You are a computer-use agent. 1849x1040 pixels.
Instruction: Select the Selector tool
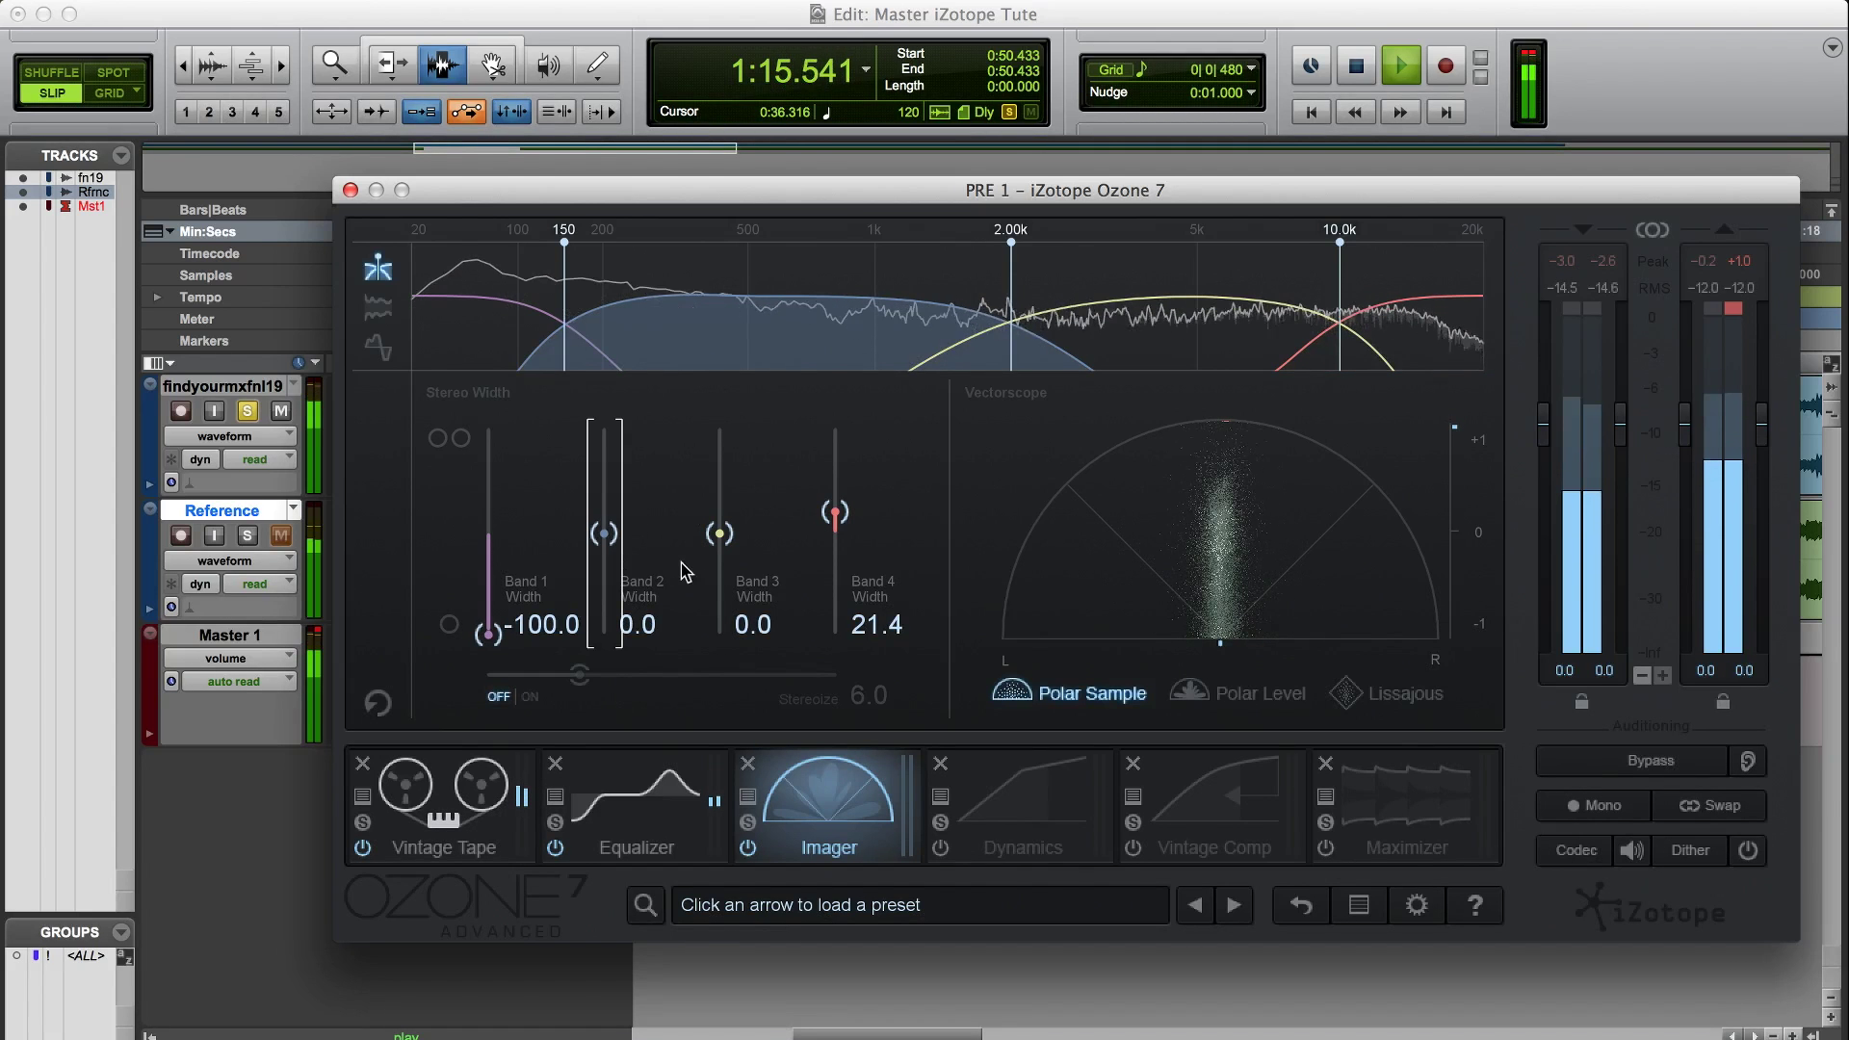coord(442,65)
